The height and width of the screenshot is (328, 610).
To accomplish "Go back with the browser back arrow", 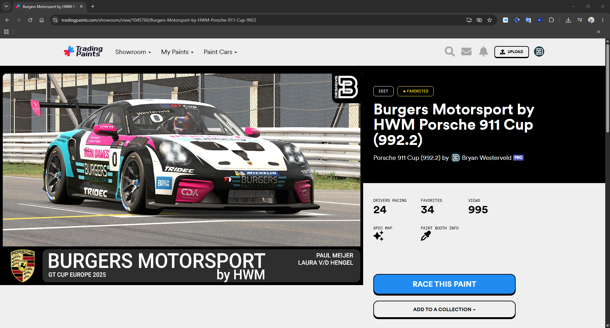I will (7, 20).
